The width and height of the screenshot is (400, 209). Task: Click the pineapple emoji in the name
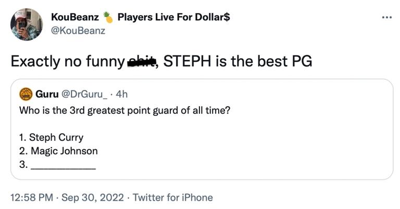(108, 17)
